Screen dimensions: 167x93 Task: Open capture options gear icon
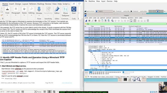(96, 21)
